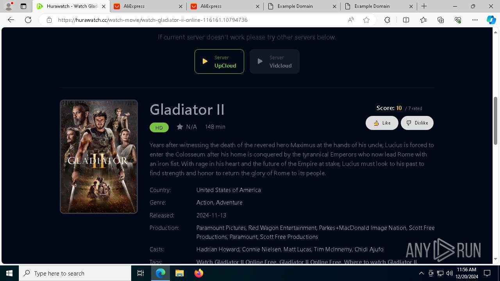Open a new browser tab
Image resolution: width=500 pixels, height=281 pixels.
pyautogui.click(x=424, y=6)
